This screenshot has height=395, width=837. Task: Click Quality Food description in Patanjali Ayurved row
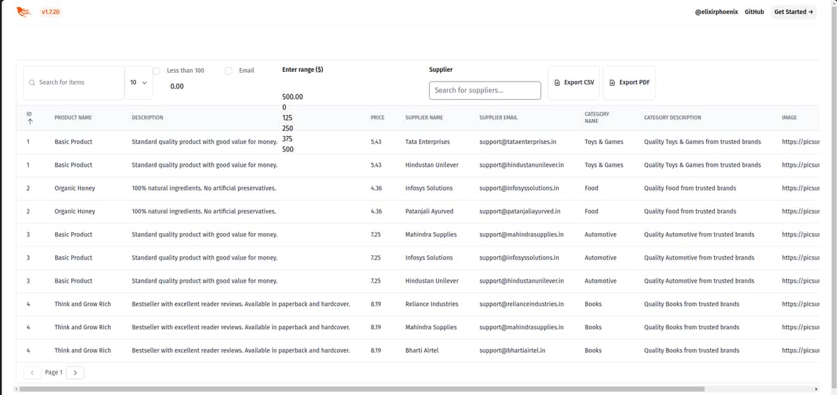[690, 211]
